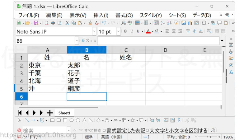The width and height of the screenshot is (249, 140).
Task: Enable the 書式設定した表記 checkbox
Action: [x=104, y=130]
